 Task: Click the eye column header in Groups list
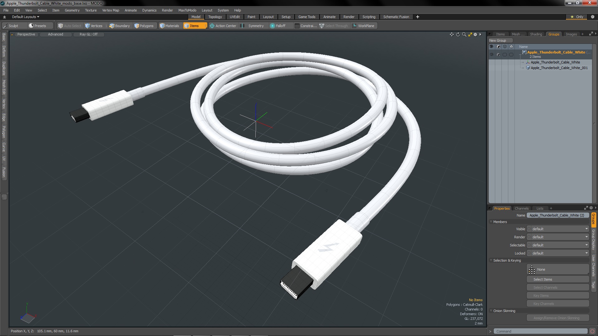pyautogui.click(x=491, y=47)
